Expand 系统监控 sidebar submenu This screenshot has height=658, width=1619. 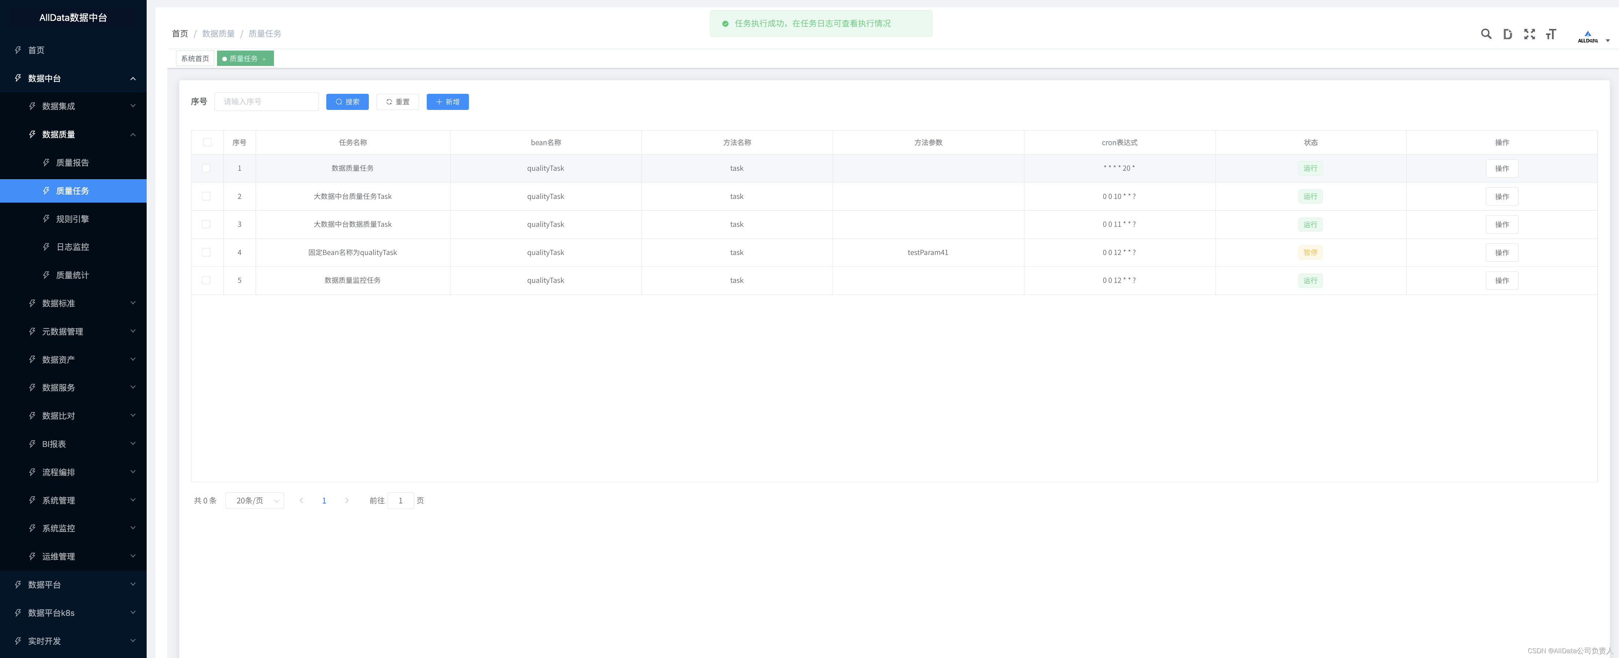click(73, 528)
